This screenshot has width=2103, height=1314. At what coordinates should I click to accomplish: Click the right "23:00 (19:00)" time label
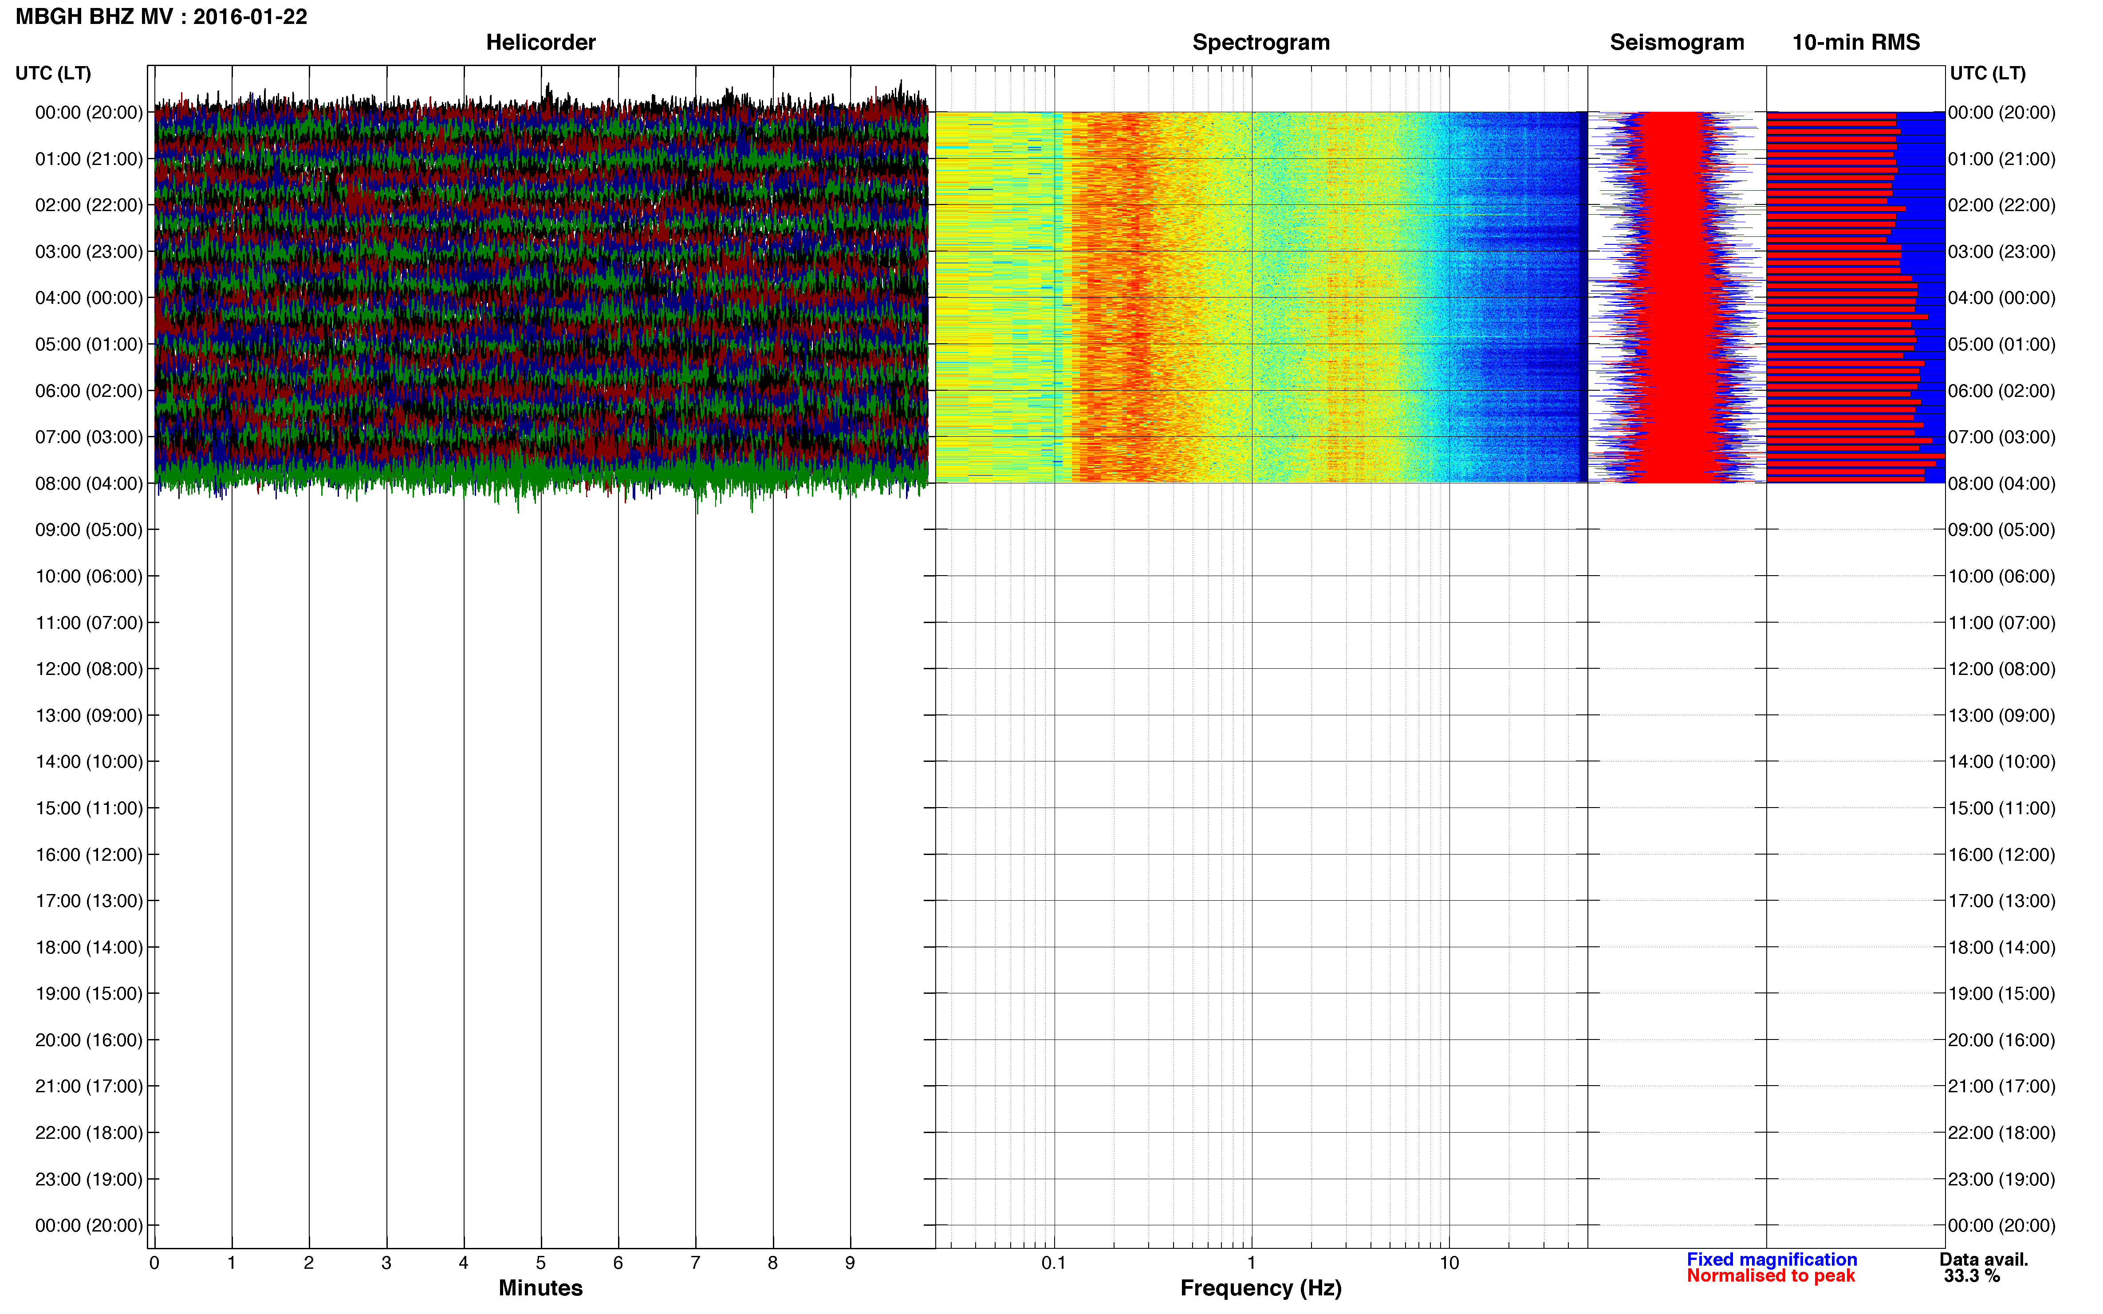(x=2001, y=1178)
